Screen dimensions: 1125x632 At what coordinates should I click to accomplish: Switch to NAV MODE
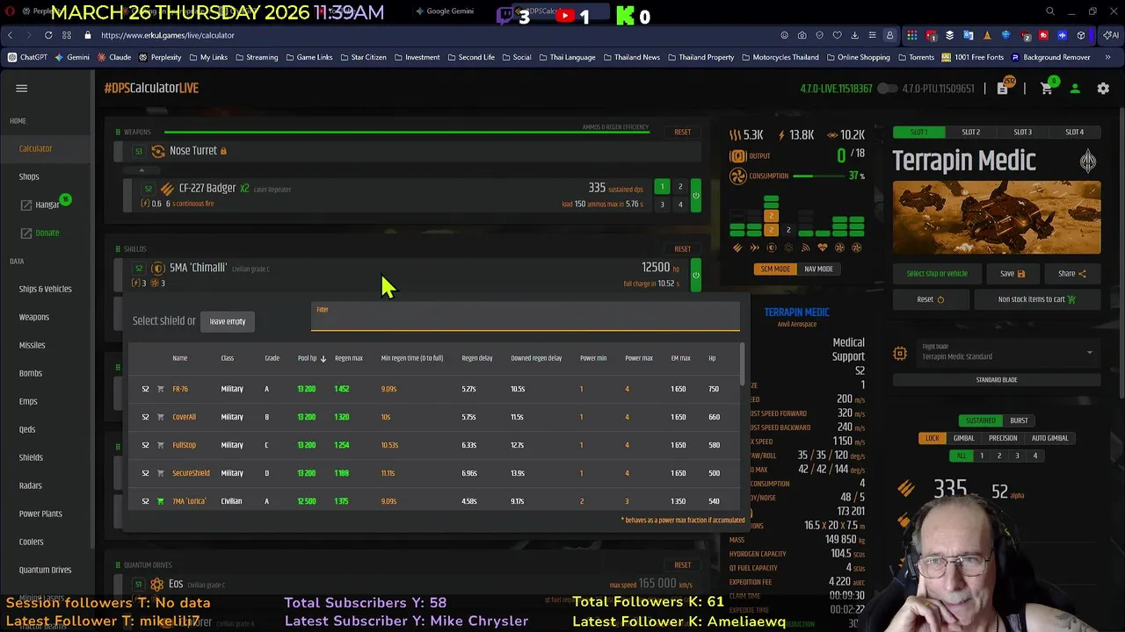pyautogui.click(x=818, y=269)
